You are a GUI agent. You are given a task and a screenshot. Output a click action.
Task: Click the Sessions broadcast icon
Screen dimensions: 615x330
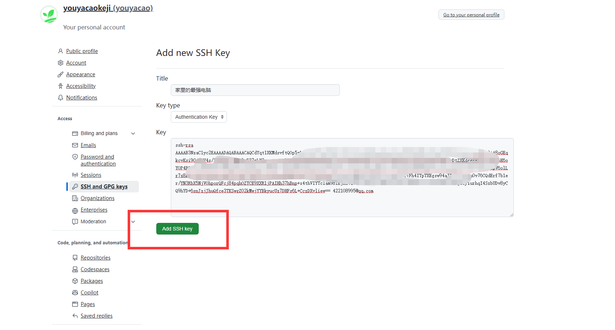click(75, 175)
